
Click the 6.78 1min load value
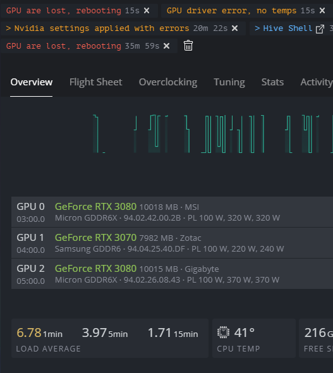pyautogui.click(x=39, y=333)
